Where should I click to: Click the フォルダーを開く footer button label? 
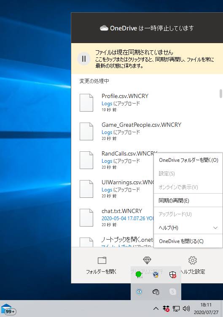tap(101, 272)
